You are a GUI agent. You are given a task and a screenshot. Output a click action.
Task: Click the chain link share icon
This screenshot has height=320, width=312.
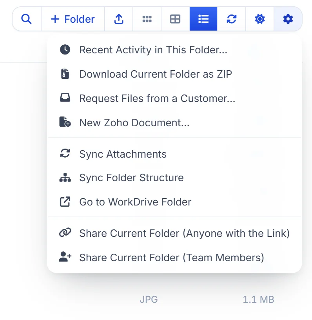pos(65,233)
